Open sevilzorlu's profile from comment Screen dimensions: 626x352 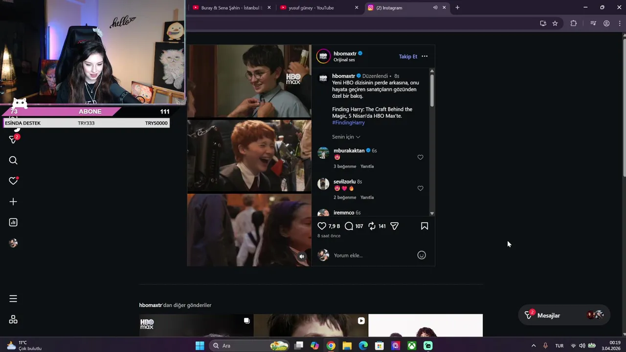click(344, 182)
